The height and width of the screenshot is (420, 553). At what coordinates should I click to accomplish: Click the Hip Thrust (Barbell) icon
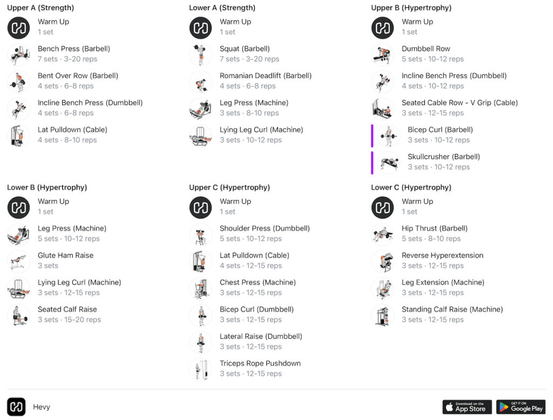point(382,234)
